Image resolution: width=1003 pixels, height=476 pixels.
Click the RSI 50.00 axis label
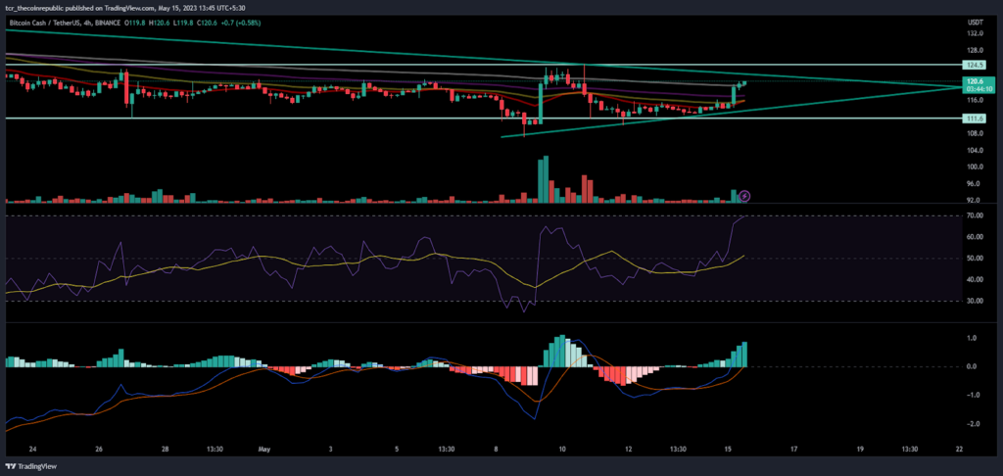pyautogui.click(x=977, y=258)
